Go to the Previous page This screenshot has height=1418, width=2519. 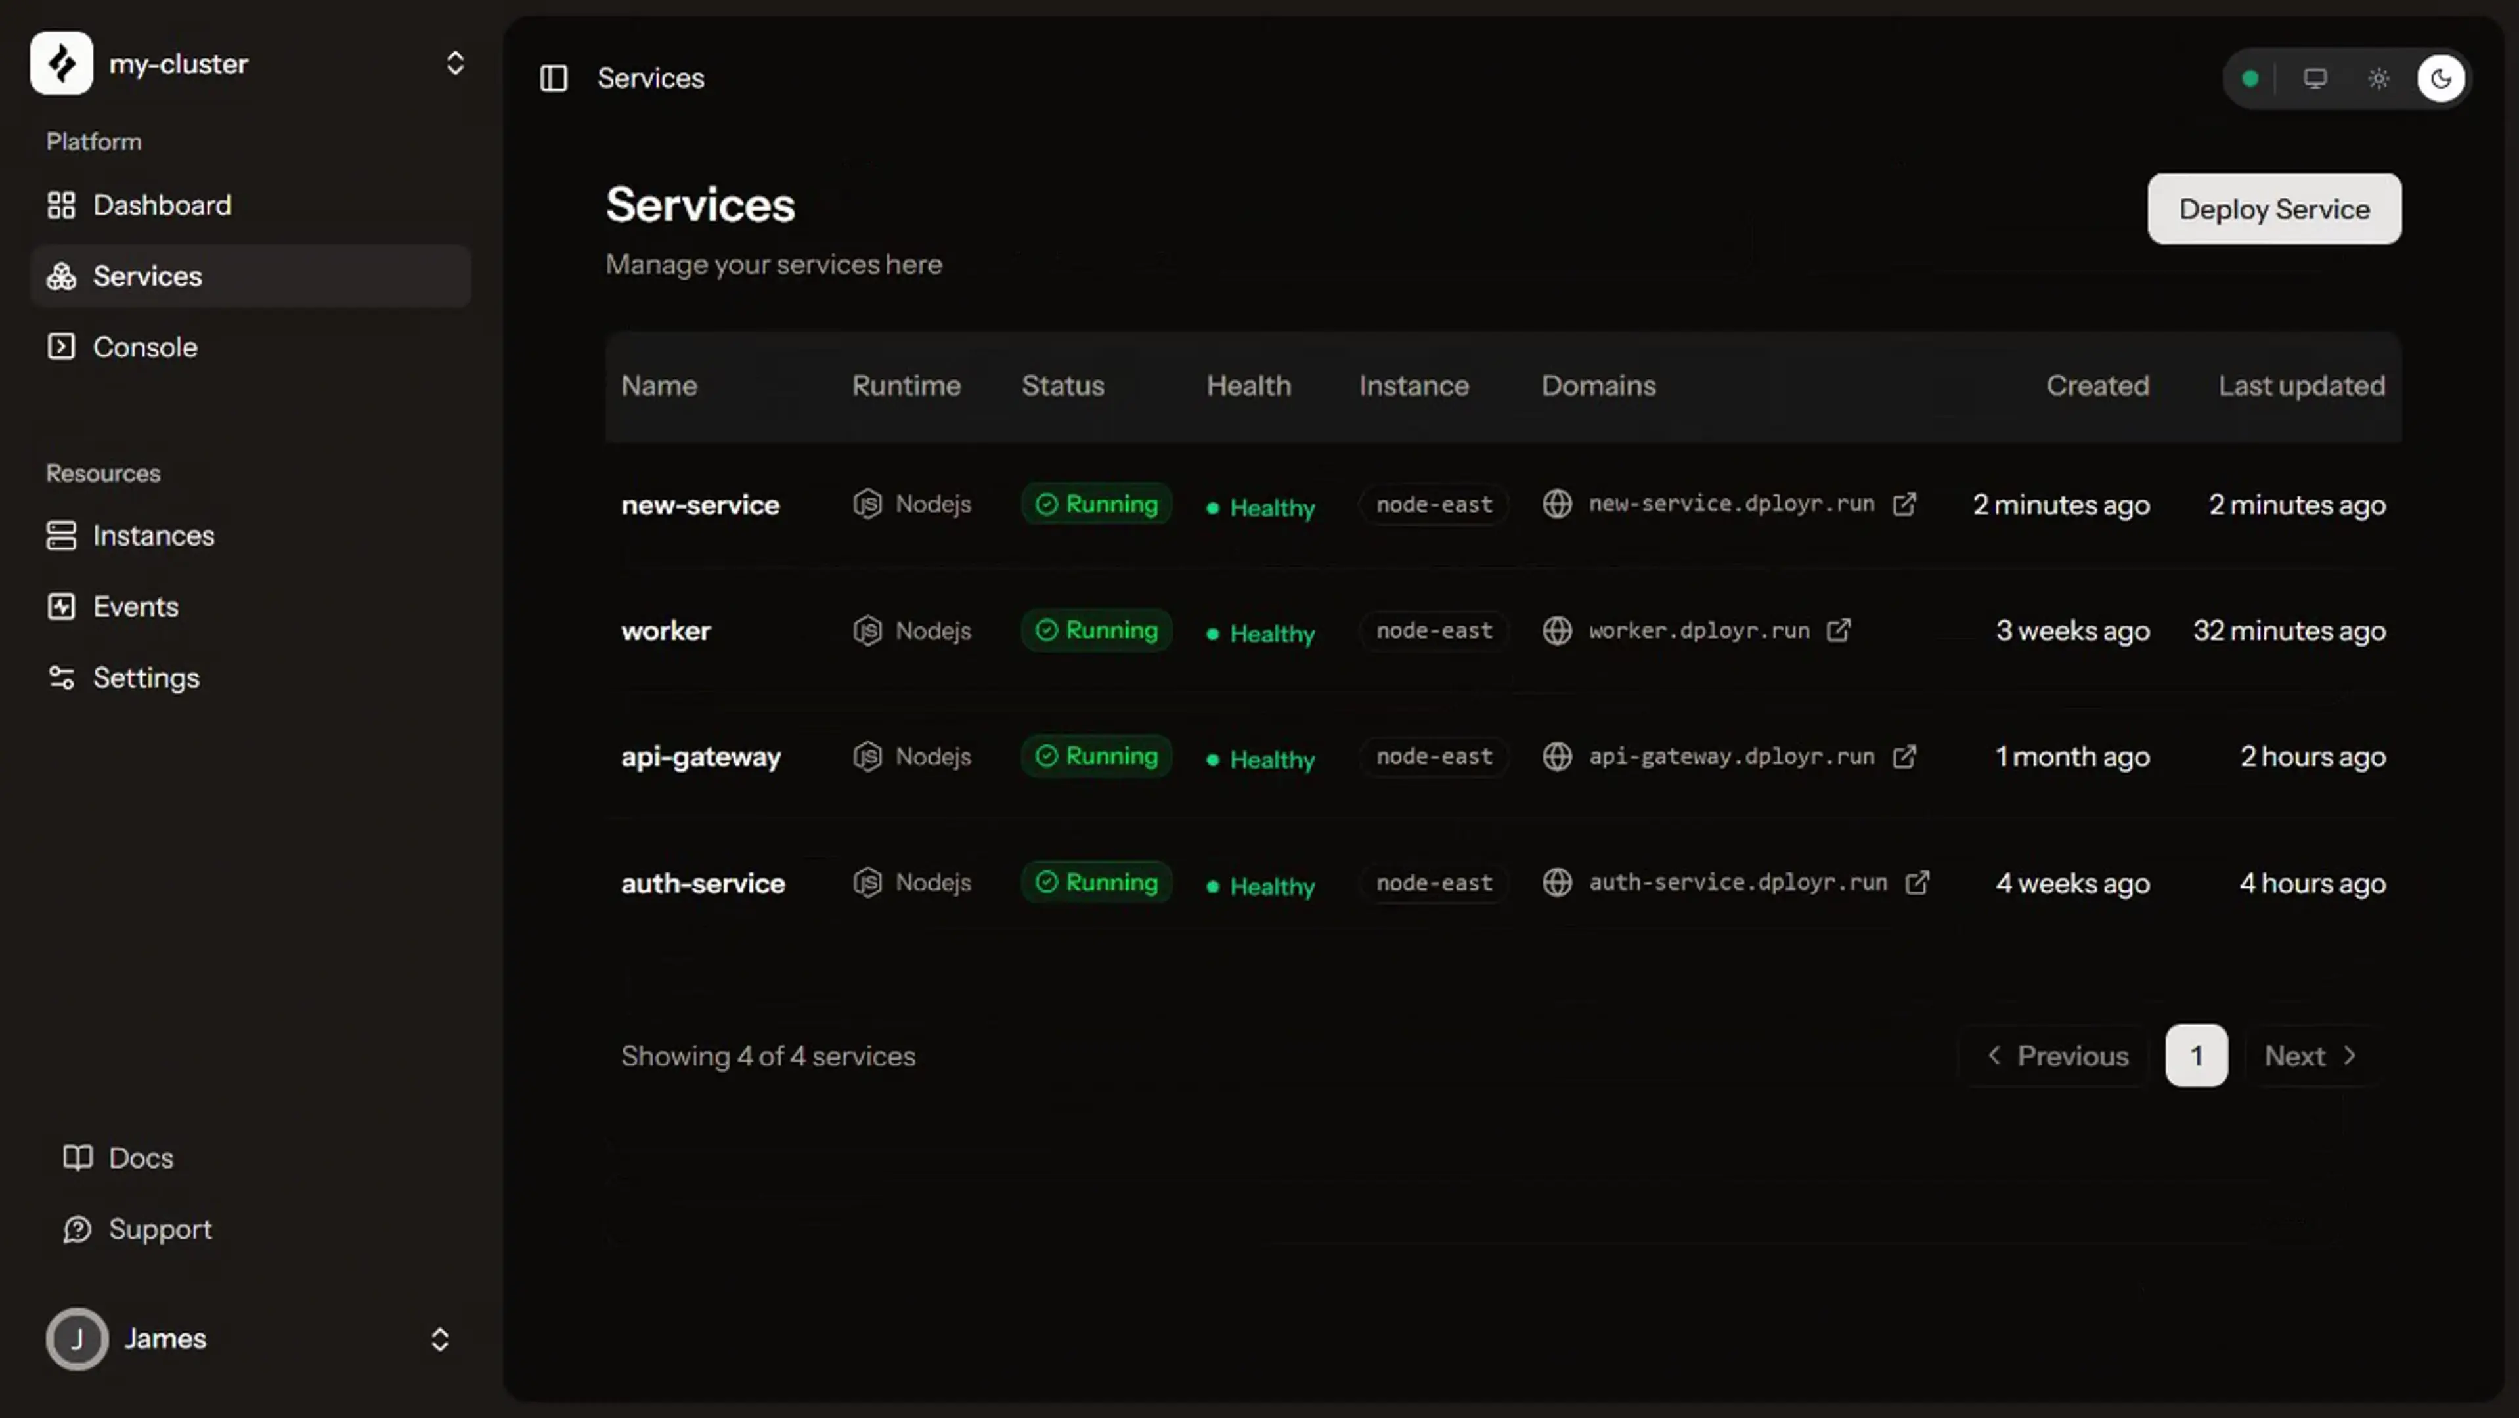tap(2057, 1056)
